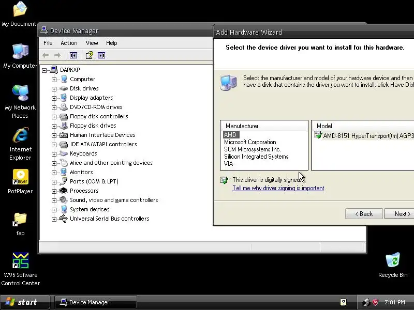Click the 7:01 PM clock in tray
414x310 pixels.
tap(394, 302)
